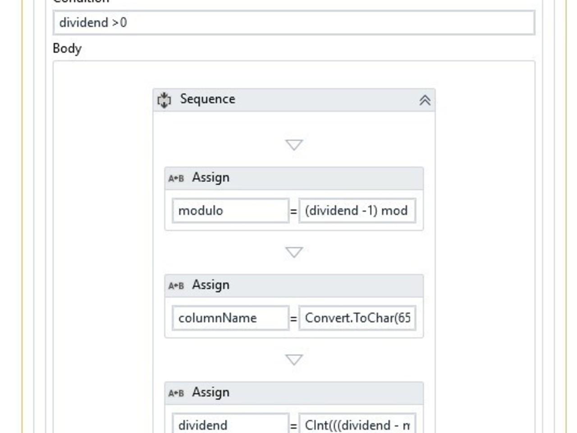The width and height of the screenshot is (577, 433).
Task: Click the Sequence activity icon
Action: pyautogui.click(x=164, y=100)
